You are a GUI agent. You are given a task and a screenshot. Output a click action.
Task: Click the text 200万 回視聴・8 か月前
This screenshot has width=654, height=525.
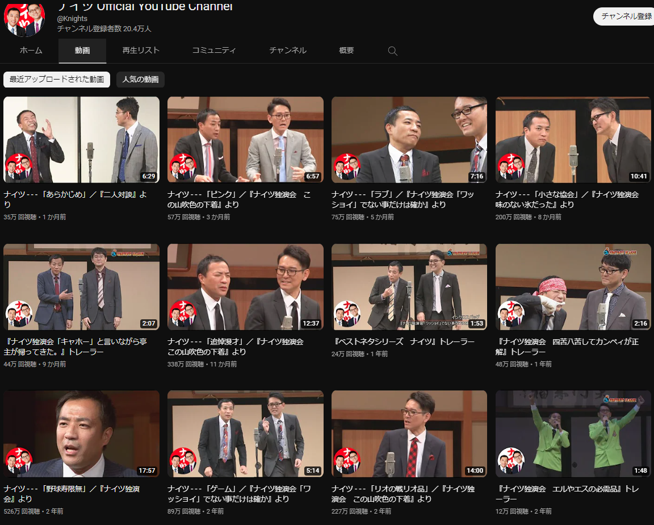click(x=529, y=217)
